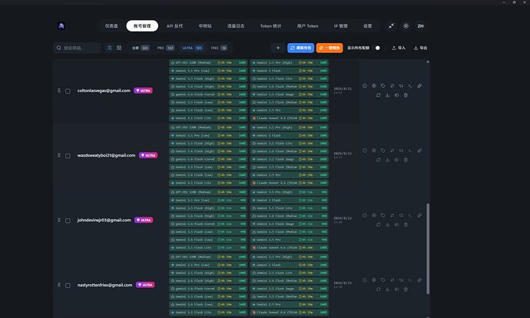The width and height of the screenshot is (530, 318).
Task: Select checkbox for coltonlasvegas@gmail.com
Action: pos(68,91)
